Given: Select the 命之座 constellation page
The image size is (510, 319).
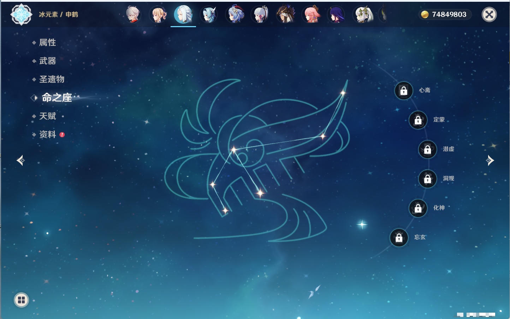Looking at the screenshot, I should 57,98.
